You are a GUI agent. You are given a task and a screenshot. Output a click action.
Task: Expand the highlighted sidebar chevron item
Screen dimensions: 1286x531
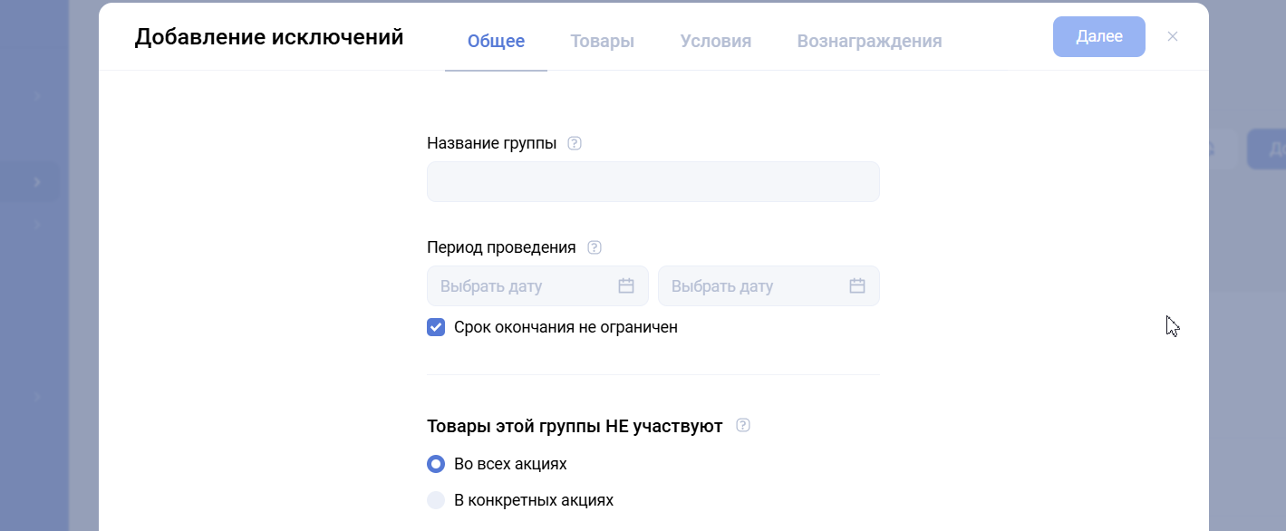coord(37,182)
